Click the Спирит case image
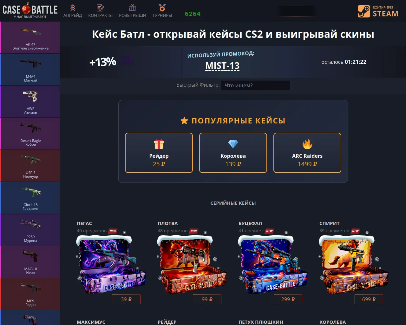 click(354, 264)
